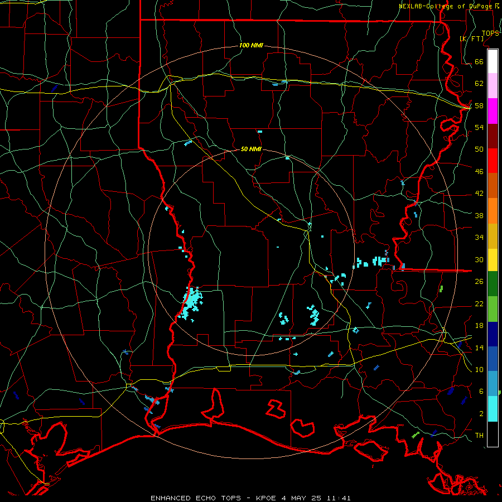
Task: Click the legend value '62'
Action: point(479,84)
